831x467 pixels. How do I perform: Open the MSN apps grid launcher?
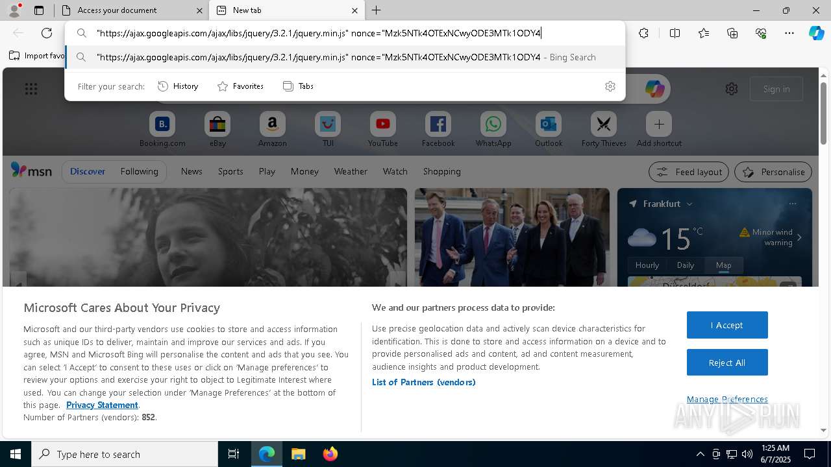31,89
